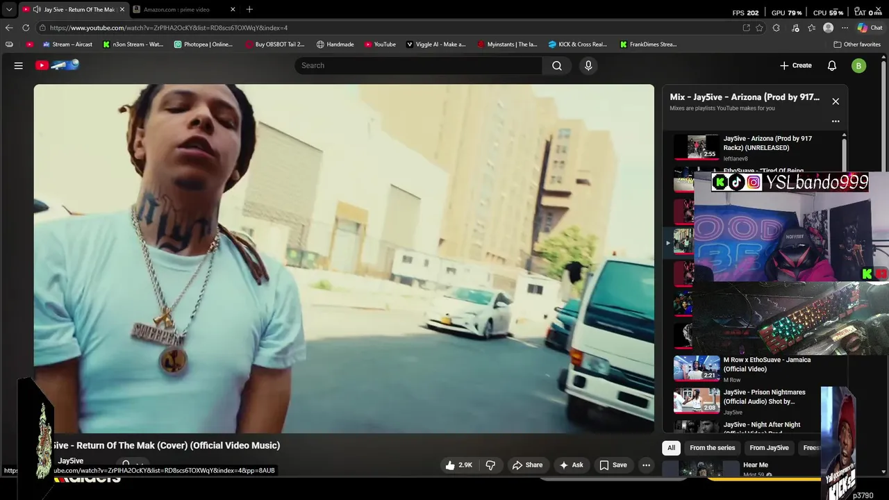Click the leftmost bookmarks bar icon

(x=9, y=44)
